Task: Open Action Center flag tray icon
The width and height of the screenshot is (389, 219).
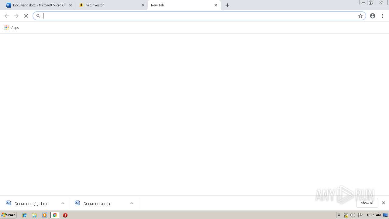Action: [x=360, y=215]
